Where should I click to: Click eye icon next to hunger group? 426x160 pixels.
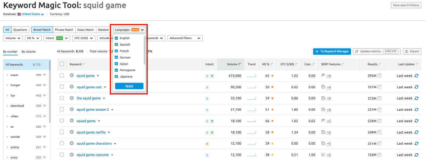point(44,85)
